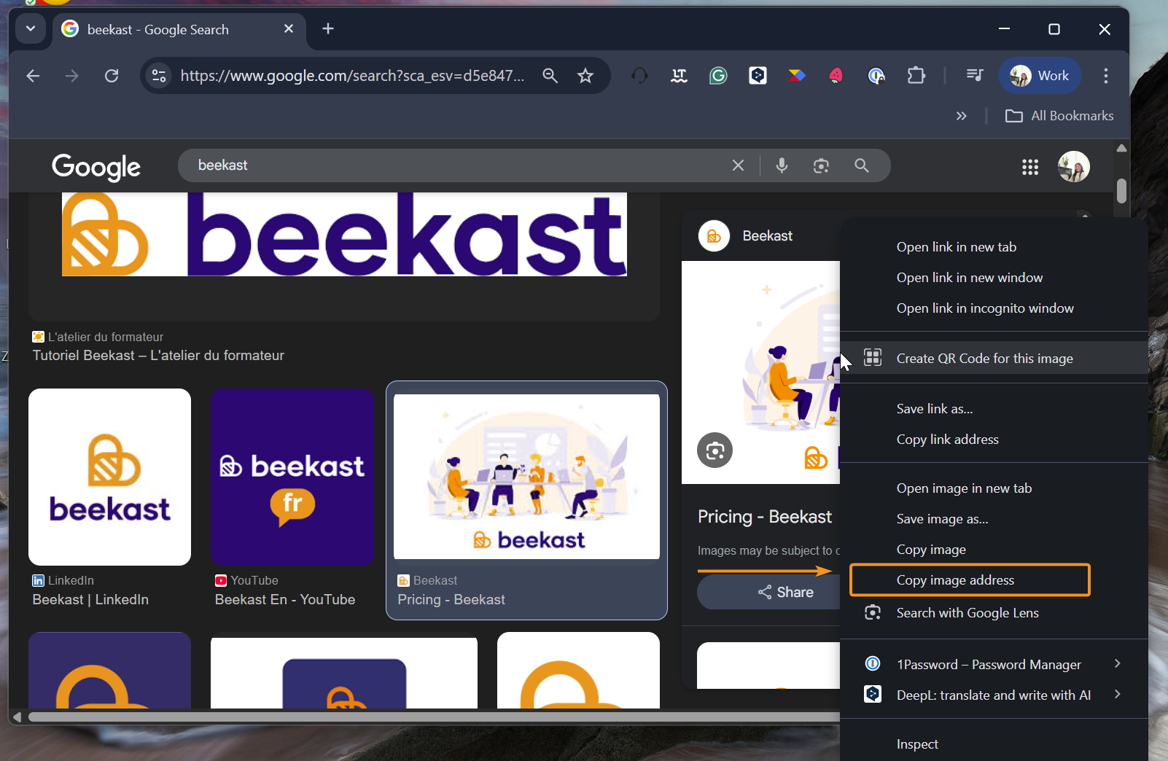Open the zoom magnifier in address bar
Viewport: 1168px width, 761px height.
tap(550, 76)
